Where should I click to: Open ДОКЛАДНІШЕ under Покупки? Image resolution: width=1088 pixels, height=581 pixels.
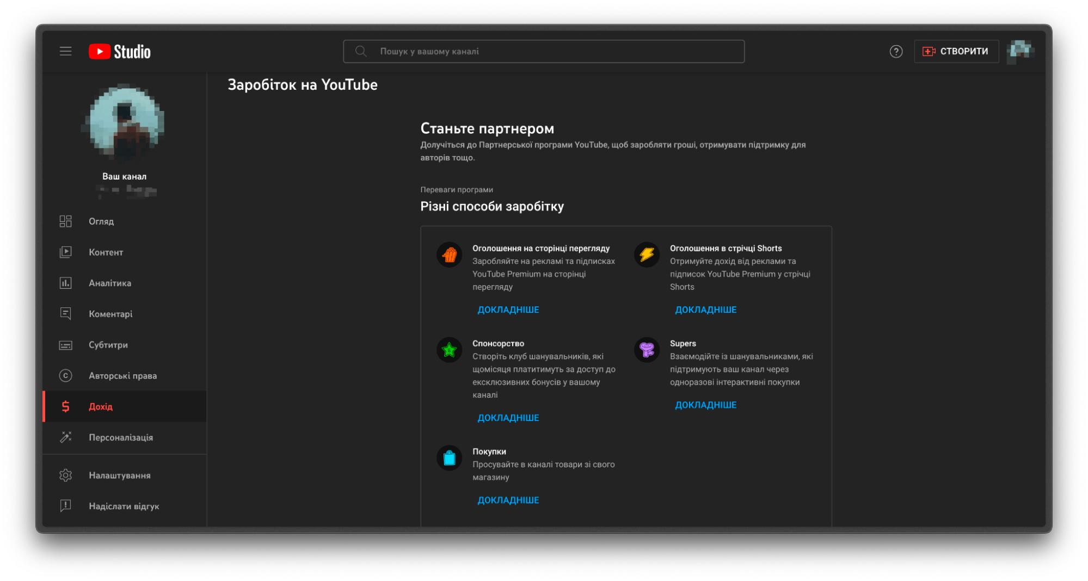508,500
